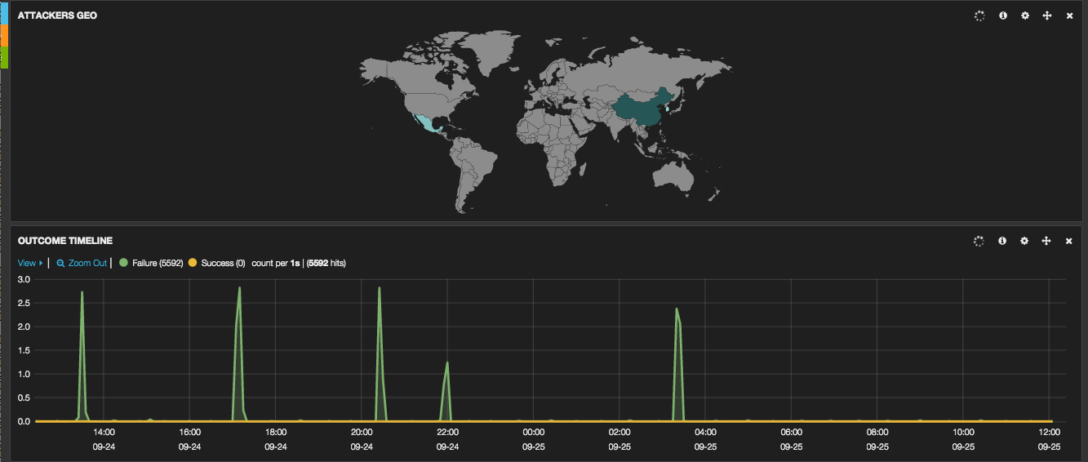The height and width of the screenshot is (462, 1088).
Task: Remove the Attackers Geo panel
Action: 1069,16
